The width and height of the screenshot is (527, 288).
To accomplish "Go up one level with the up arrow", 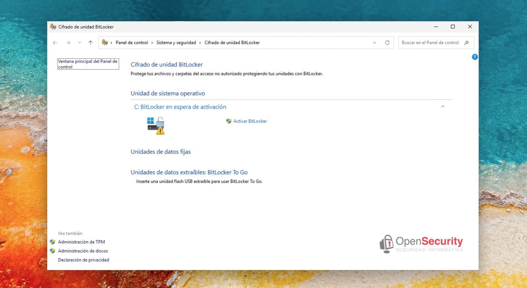I will click(91, 43).
